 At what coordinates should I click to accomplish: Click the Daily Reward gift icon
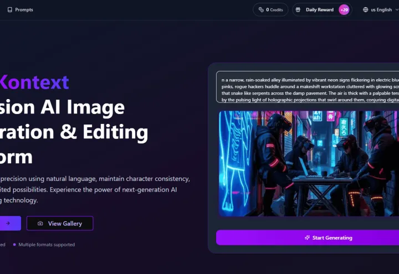coord(298,9)
